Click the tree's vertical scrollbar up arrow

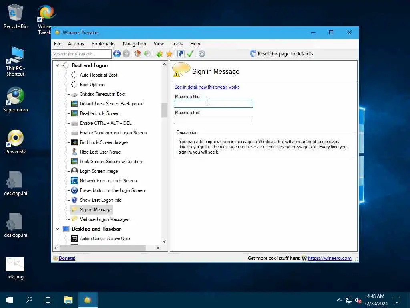164,64
